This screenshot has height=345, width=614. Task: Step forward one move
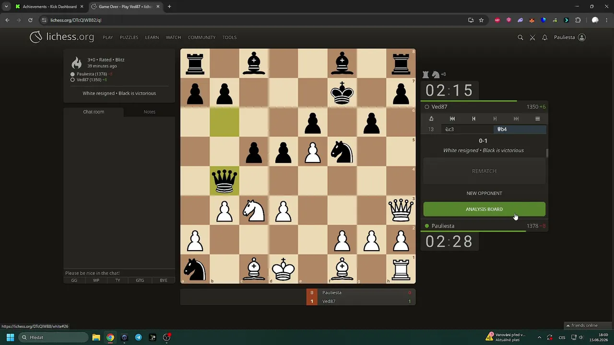495,119
